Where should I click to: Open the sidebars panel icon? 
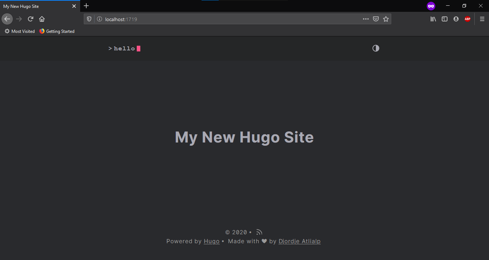coord(444,19)
